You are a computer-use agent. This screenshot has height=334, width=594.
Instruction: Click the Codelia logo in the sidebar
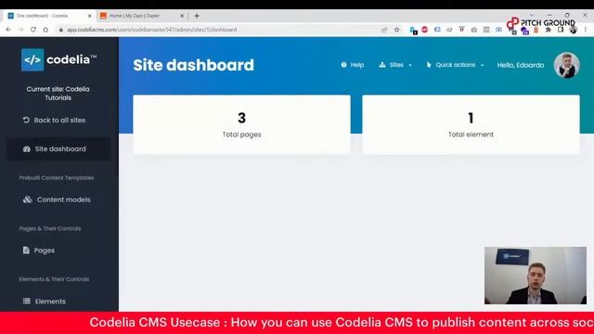point(58,59)
